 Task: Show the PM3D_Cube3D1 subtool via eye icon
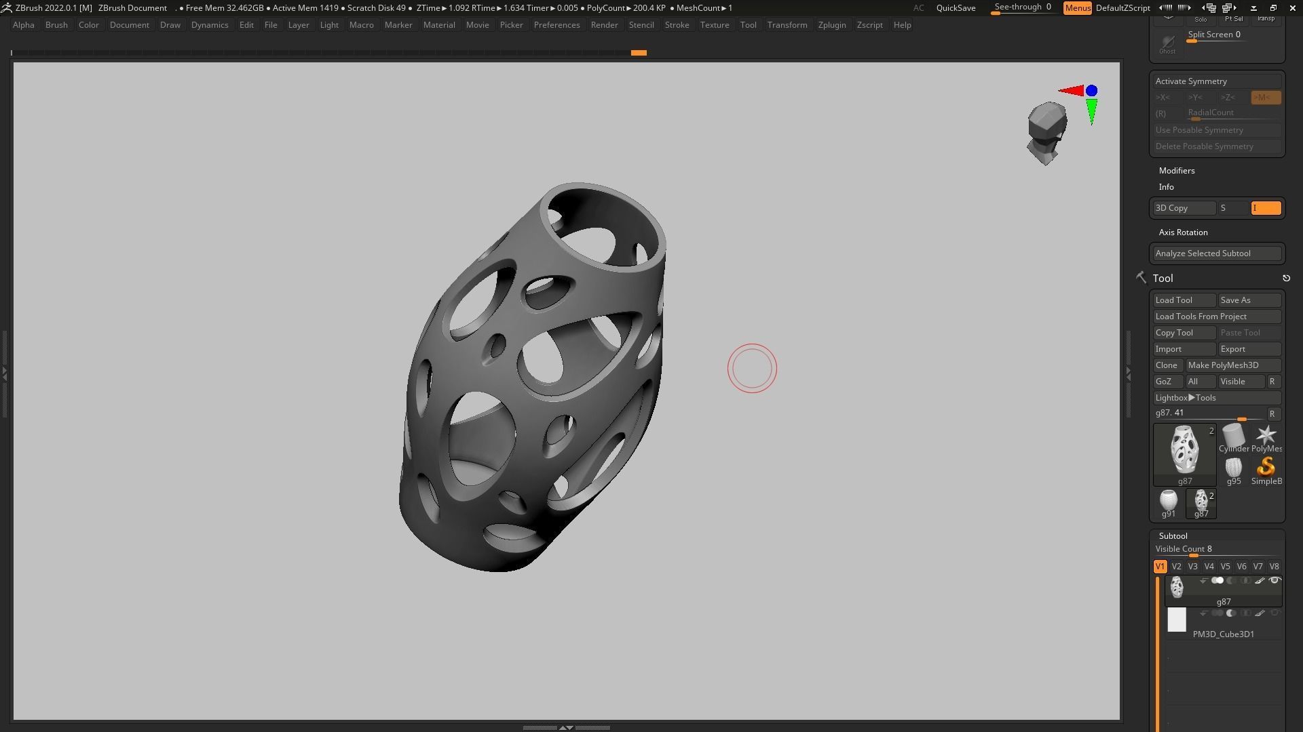(x=1274, y=613)
